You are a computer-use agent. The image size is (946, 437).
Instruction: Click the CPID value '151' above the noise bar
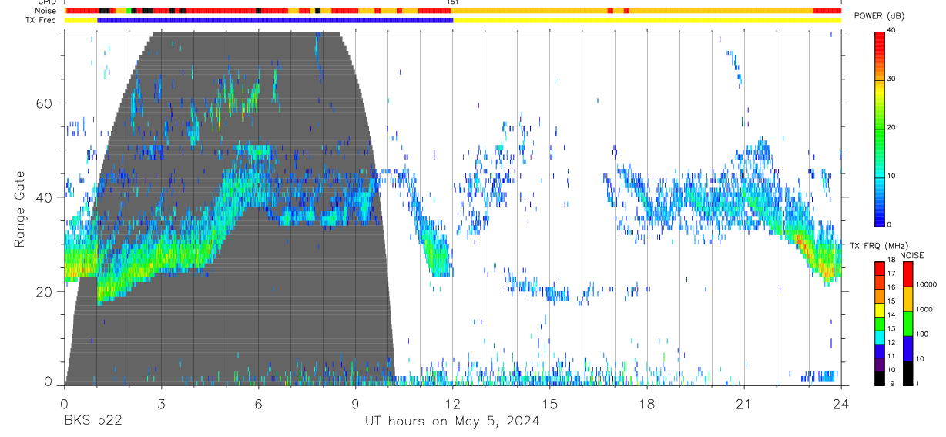(453, 3)
